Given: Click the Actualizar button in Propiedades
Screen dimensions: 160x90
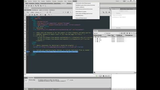Looking at the screenshot, I should 70,80.
